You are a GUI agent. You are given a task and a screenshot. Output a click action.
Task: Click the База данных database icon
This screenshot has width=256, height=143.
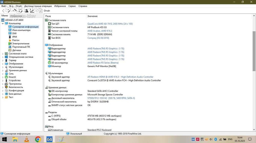6,94
